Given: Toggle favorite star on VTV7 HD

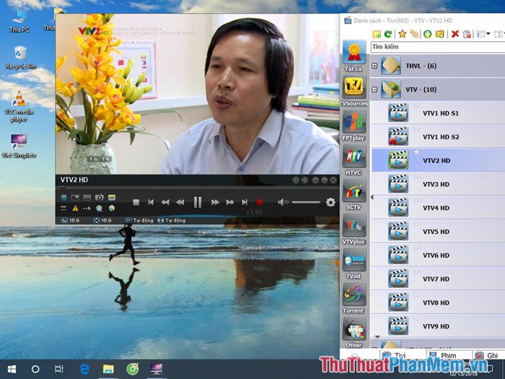Looking at the screenshot, I should [x=417, y=271].
